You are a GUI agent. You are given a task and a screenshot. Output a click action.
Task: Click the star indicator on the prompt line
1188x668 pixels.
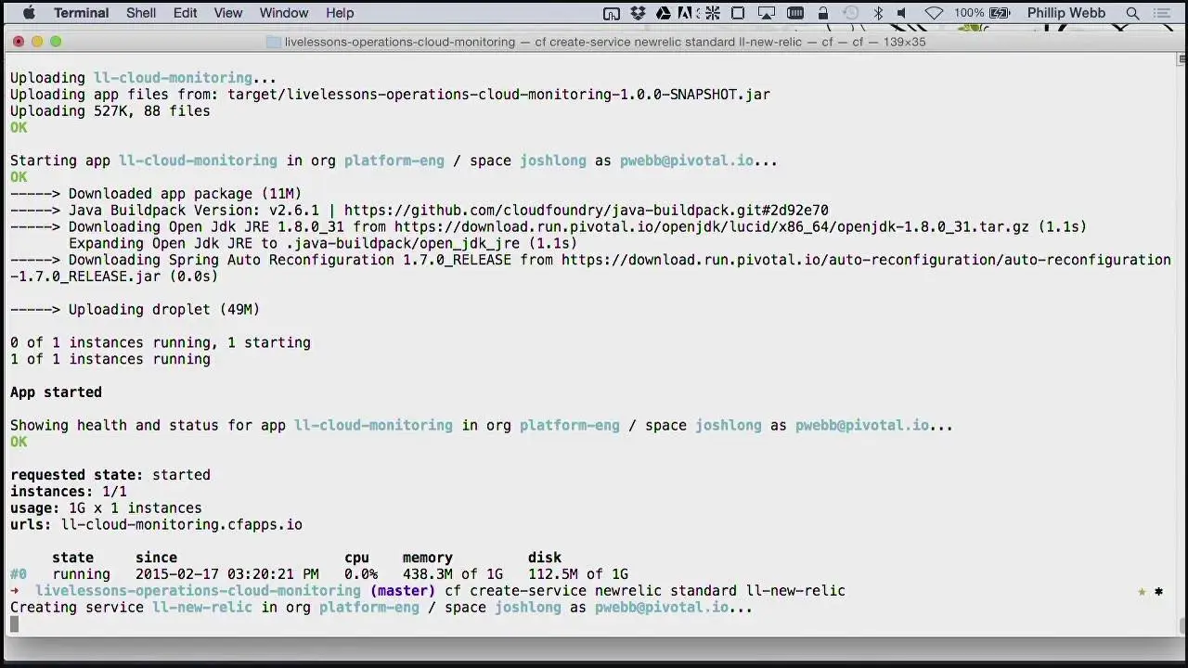point(1142,592)
